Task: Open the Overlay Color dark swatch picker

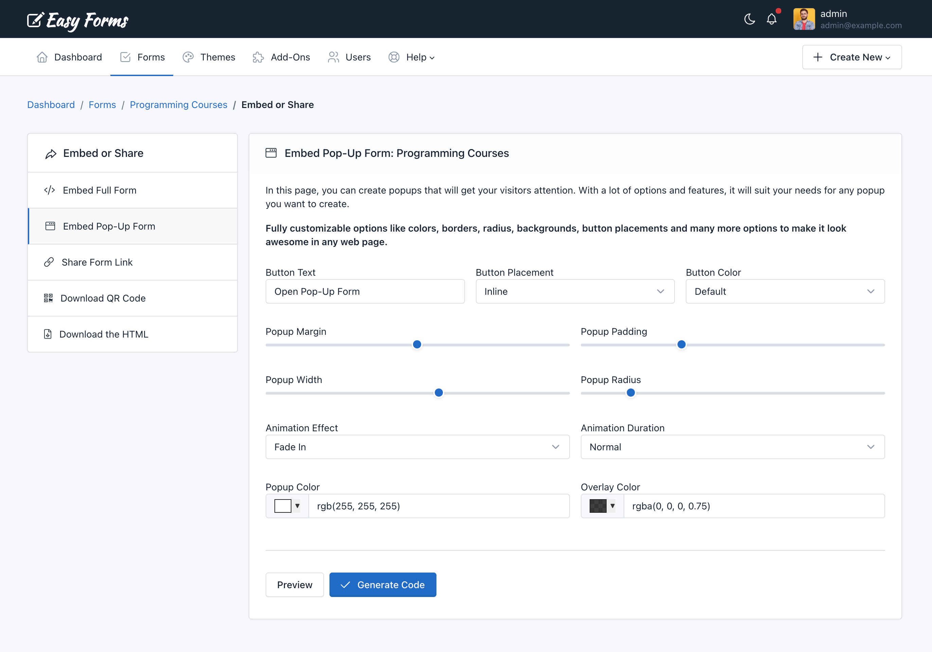Action: tap(603, 506)
